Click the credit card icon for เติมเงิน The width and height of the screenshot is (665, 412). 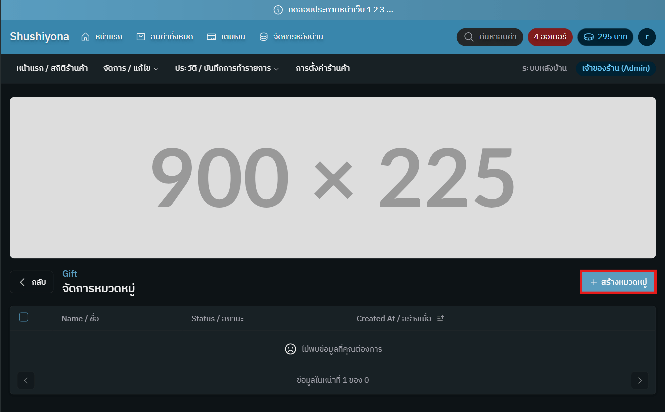[211, 37]
